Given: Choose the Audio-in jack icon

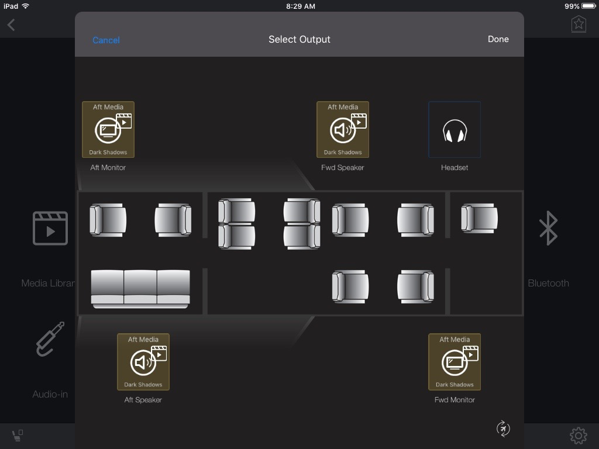Looking at the screenshot, I should 50,339.
